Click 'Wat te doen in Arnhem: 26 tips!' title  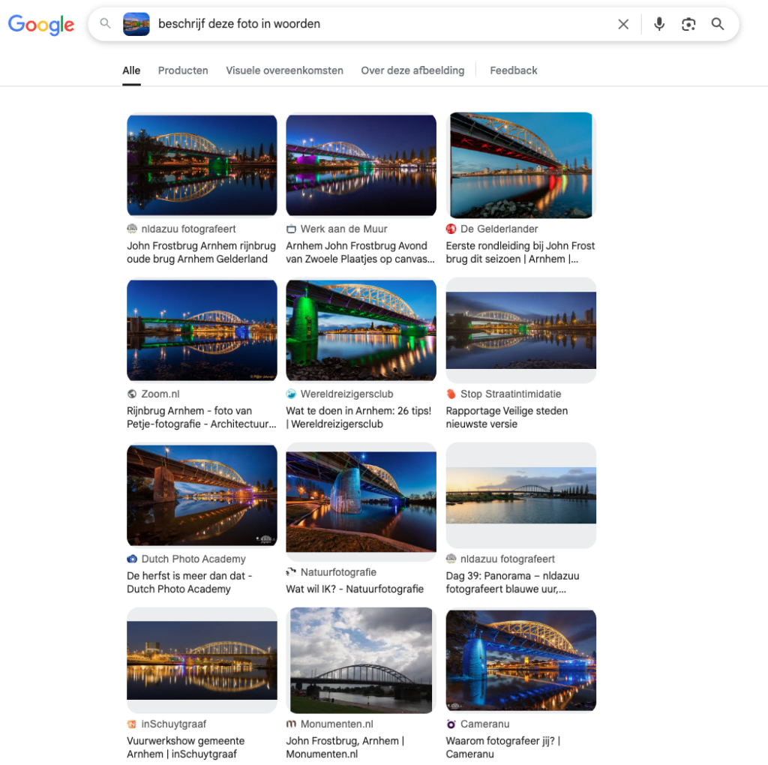tap(358, 417)
